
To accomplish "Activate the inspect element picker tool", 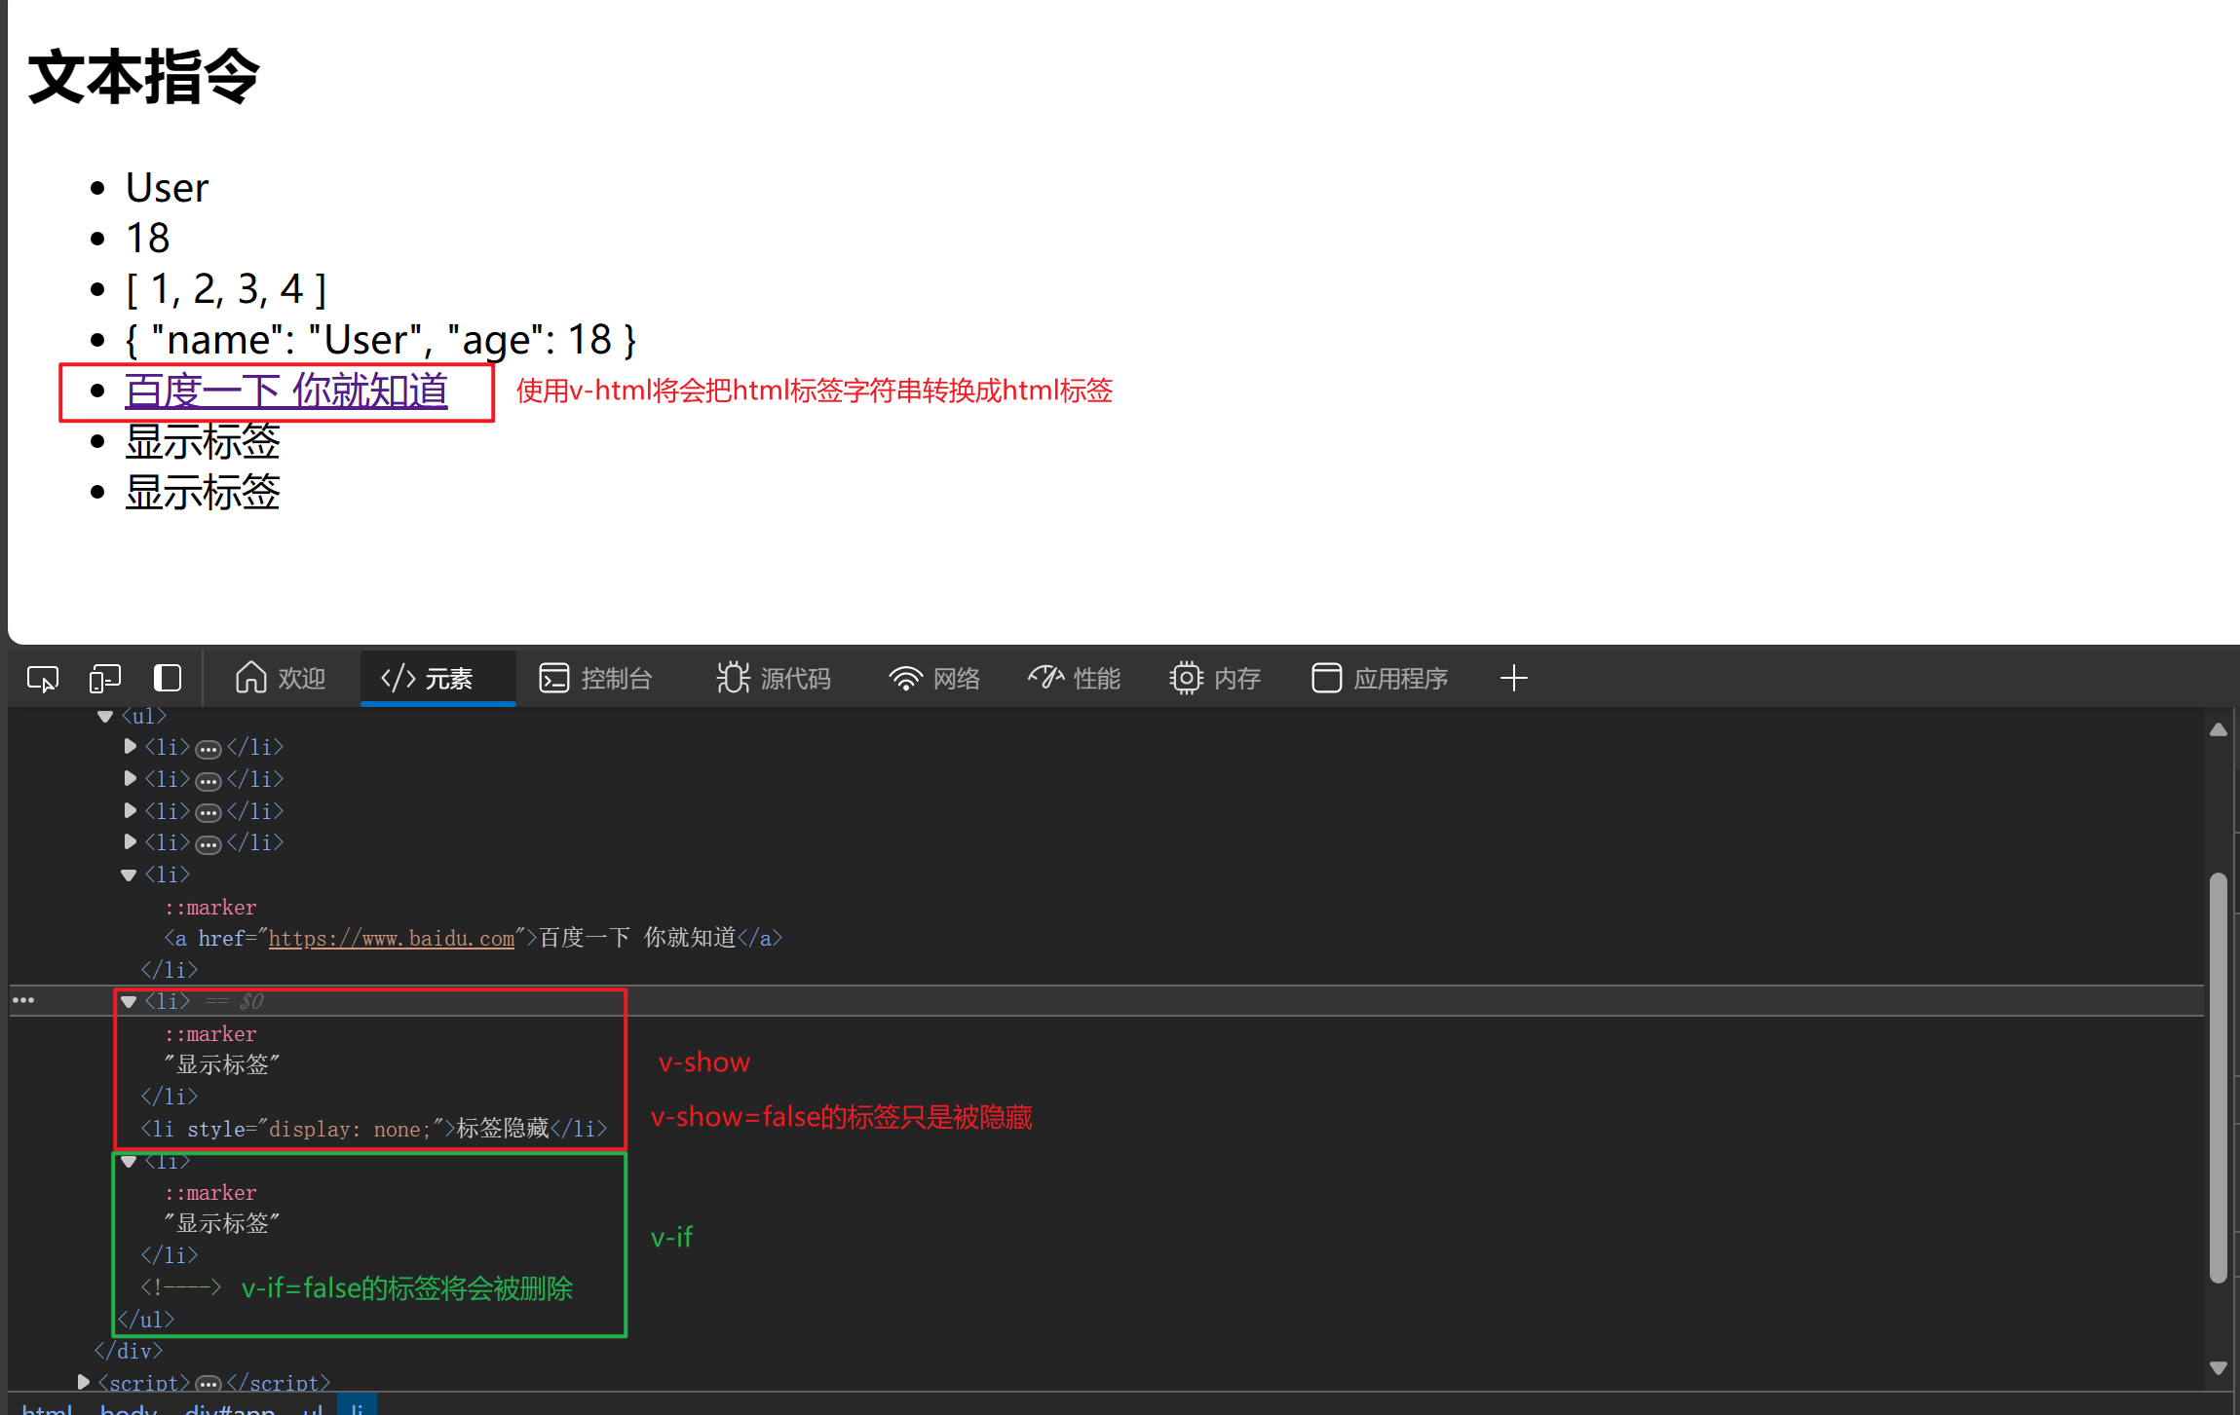I will click(43, 678).
